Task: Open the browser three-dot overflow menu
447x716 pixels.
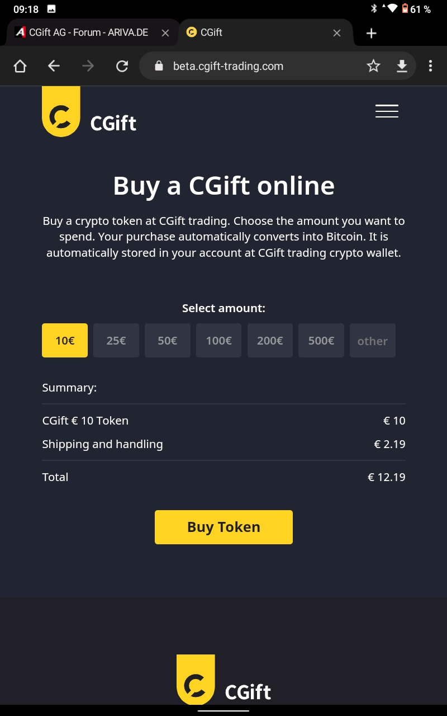Action: coord(430,67)
